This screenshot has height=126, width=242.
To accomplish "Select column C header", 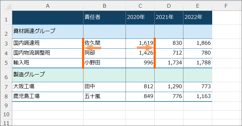I will tap(140, 6).
